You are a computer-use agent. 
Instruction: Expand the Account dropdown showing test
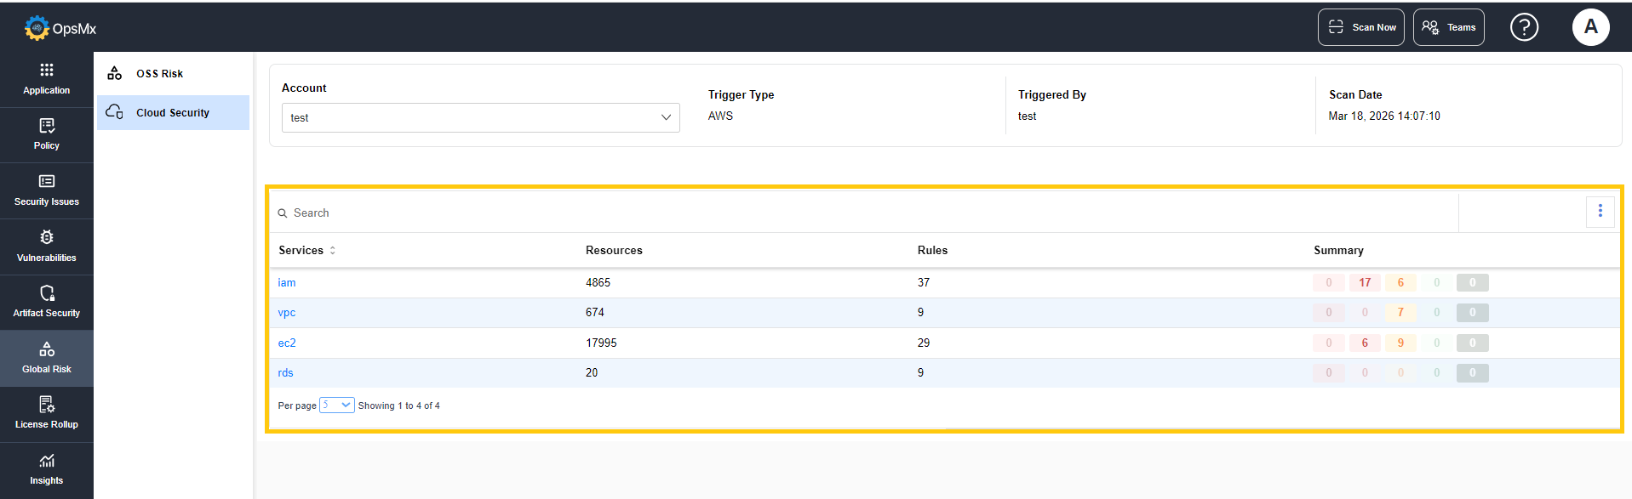[x=480, y=117]
